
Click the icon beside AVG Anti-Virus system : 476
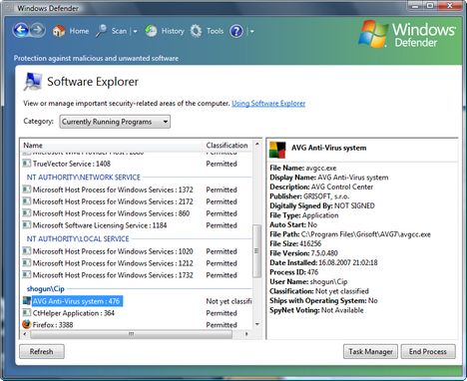click(27, 301)
